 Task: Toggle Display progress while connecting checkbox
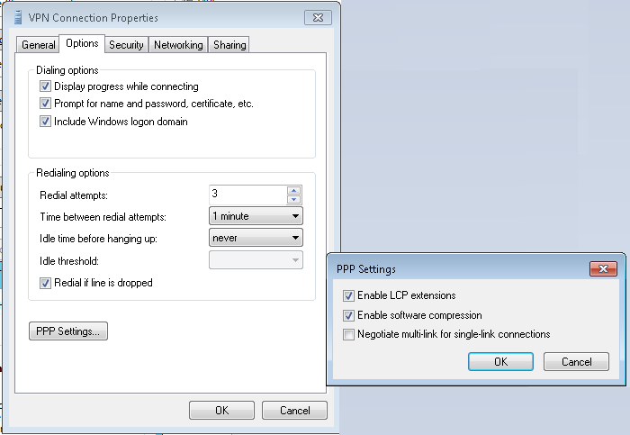click(45, 86)
